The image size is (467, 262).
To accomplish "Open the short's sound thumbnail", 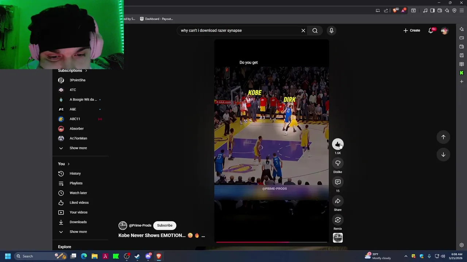I will (x=338, y=238).
